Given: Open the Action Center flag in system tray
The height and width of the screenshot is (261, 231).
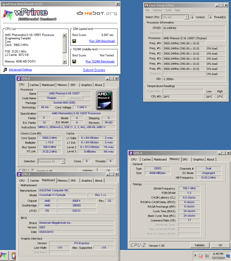Looking at the screenshot, I should tap(201, 256).
